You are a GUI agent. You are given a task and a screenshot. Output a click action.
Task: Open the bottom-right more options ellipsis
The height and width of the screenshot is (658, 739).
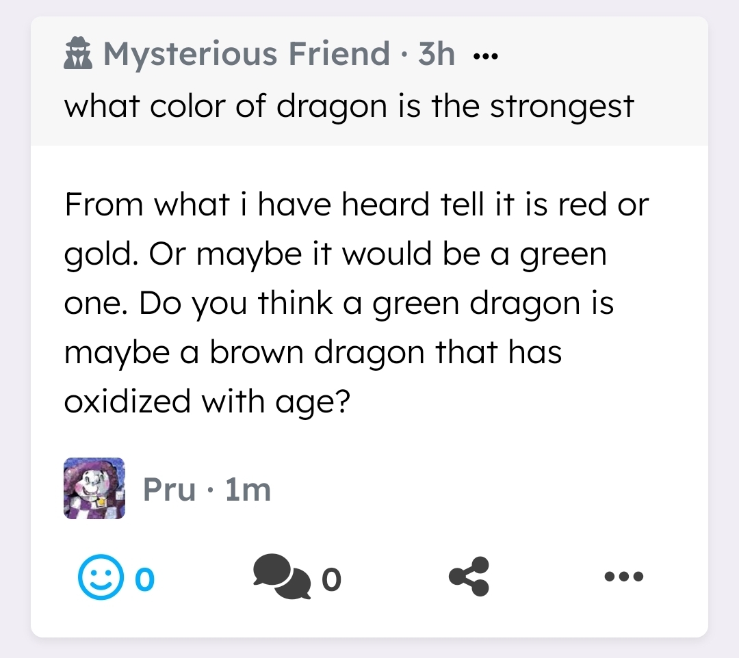tap(624, 577)
